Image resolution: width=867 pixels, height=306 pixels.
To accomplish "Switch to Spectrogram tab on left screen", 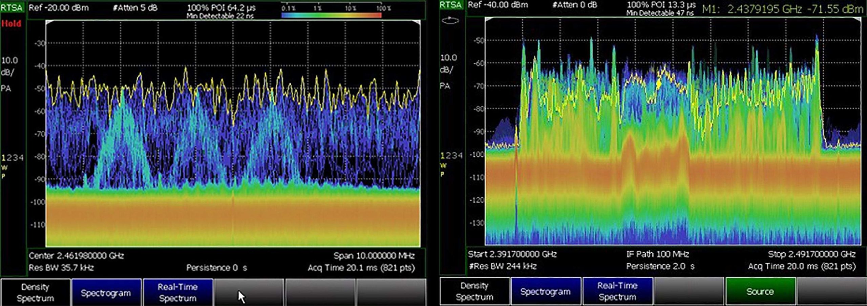I will click(107, 292).
